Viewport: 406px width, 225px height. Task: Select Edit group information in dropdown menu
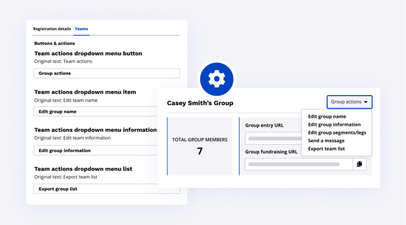coord(334,125)
